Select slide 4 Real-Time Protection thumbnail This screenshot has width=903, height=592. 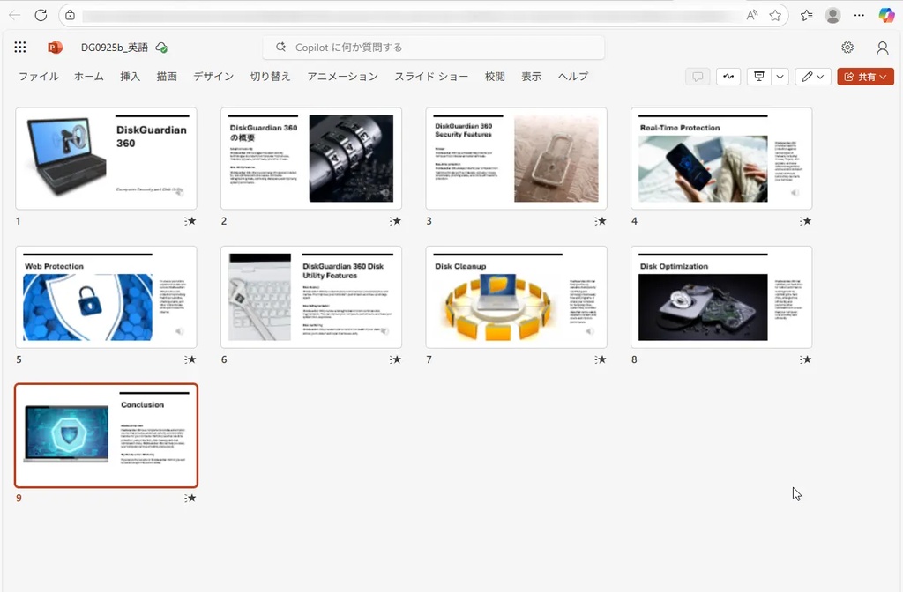721,159
